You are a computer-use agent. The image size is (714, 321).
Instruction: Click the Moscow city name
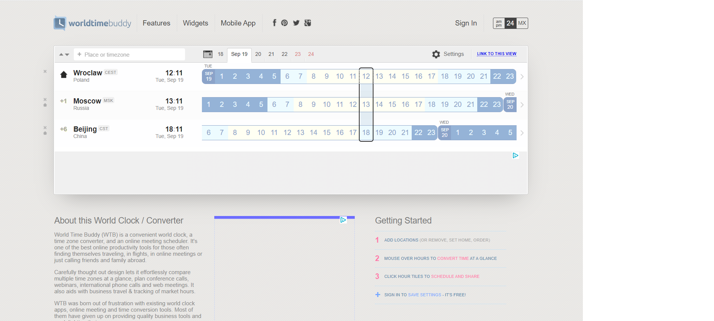point(87,101)
